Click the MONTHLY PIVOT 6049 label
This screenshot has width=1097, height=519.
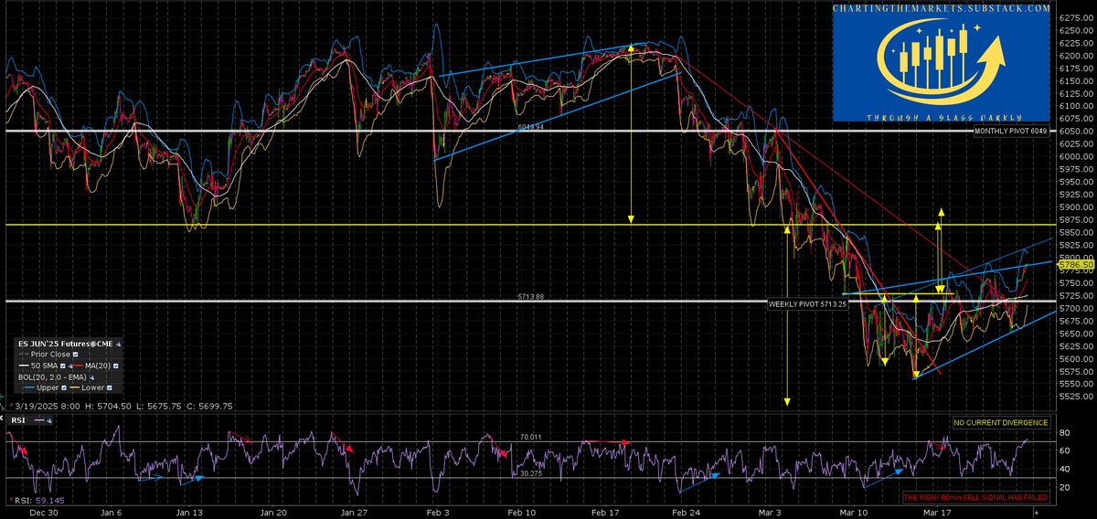[1011, 132]
